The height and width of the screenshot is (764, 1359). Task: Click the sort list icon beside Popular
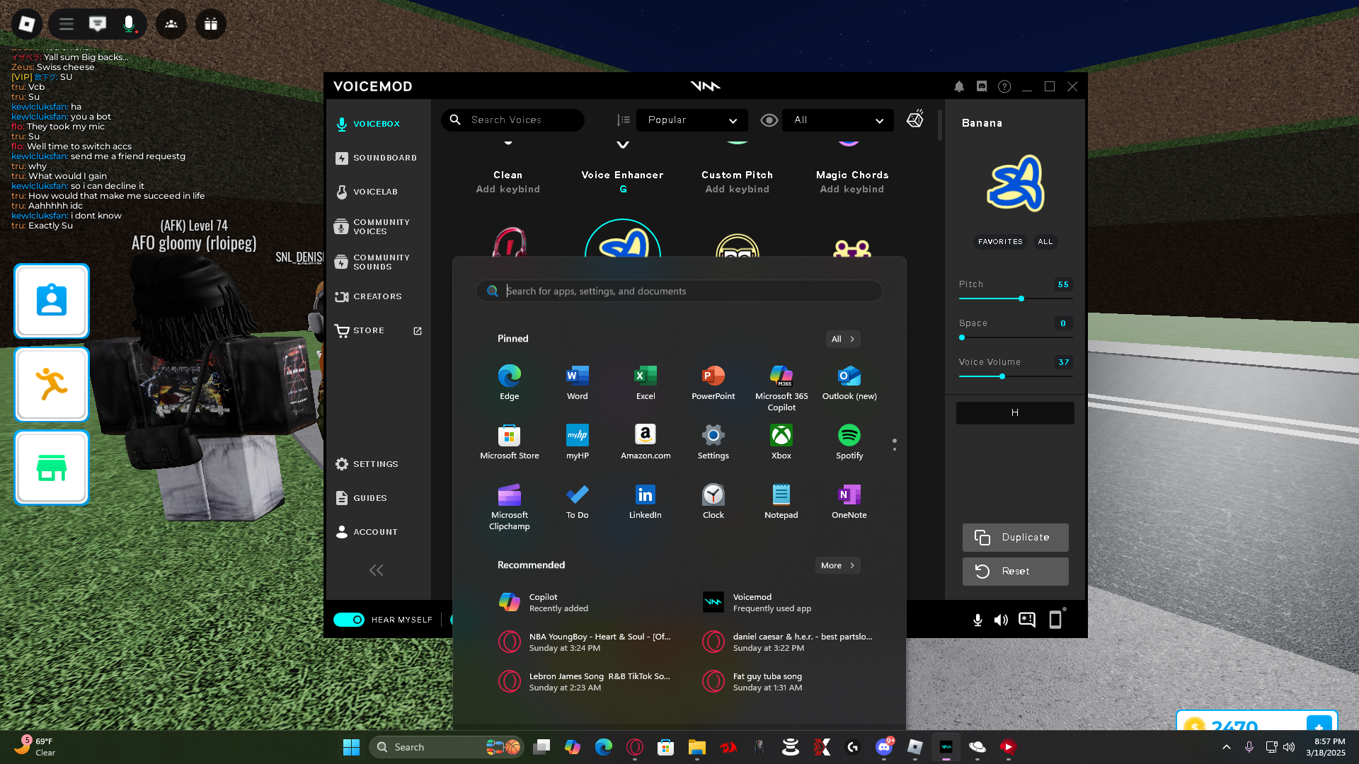(624, 120)
